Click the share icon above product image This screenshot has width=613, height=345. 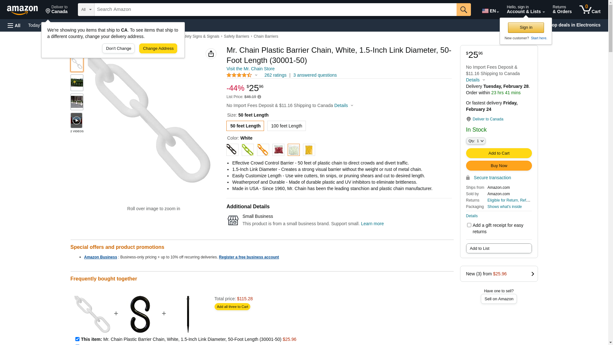[211, 54]
